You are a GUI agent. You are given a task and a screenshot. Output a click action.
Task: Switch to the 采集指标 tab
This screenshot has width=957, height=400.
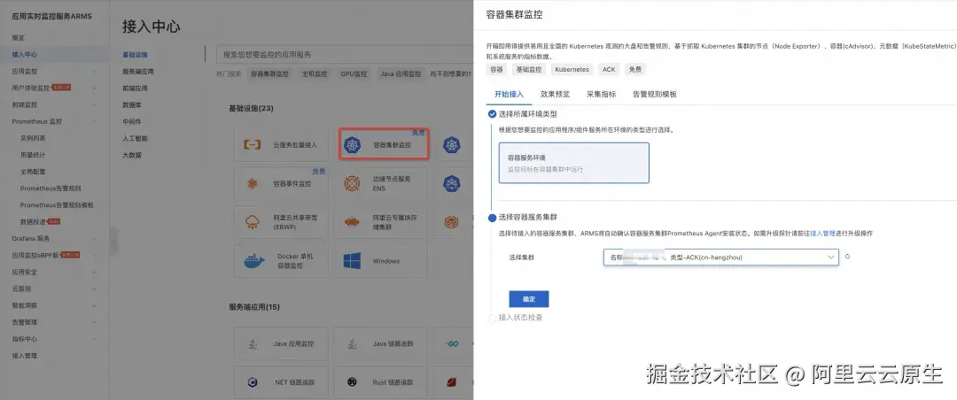[x=601, y=95]
